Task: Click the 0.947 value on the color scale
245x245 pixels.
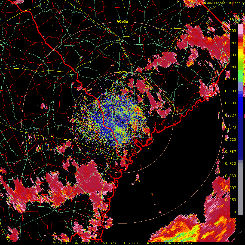Action: 231,43
